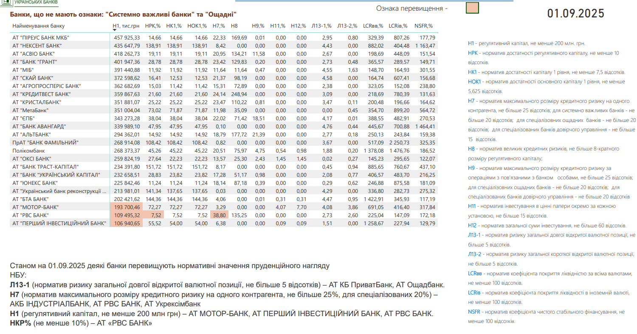Click highlighted H1 value 193 700,46
This screenshot has height=334, width=637.
point(127,207)
